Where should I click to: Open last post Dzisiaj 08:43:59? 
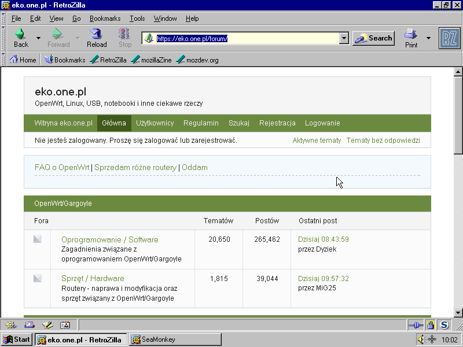tap(324, 239)
